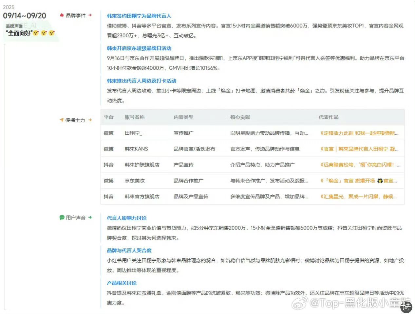
Task: Open the 代言人影响力讨论 topic
Action: 127,218
